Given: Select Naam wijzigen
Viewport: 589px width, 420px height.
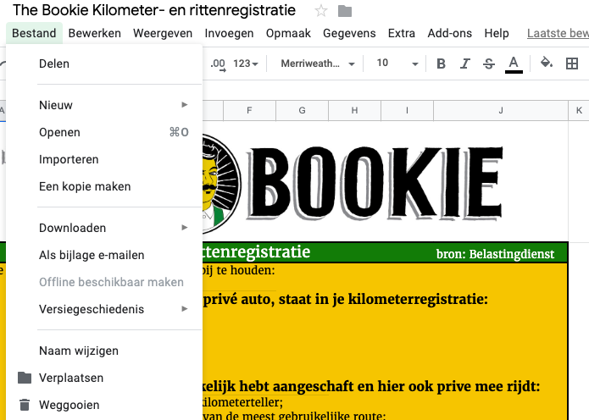Looking at the screenshot, I should coord(104,351).
